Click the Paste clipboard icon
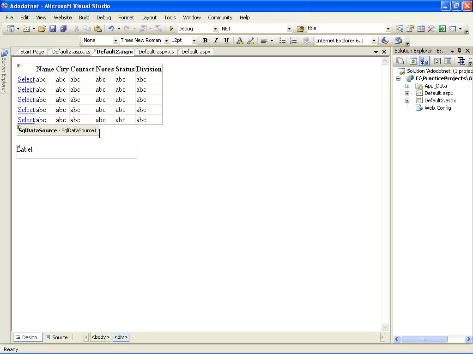Image resolution: width=473 pixels, height=354 pixels. click(98, 29)
